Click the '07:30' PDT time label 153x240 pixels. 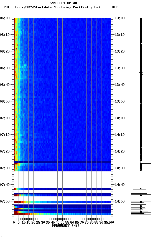click(x=5, y=168)
